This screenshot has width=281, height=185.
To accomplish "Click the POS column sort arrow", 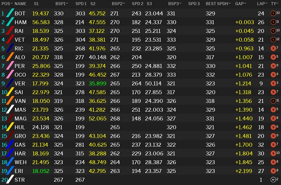I will click(x=12, y=3).
